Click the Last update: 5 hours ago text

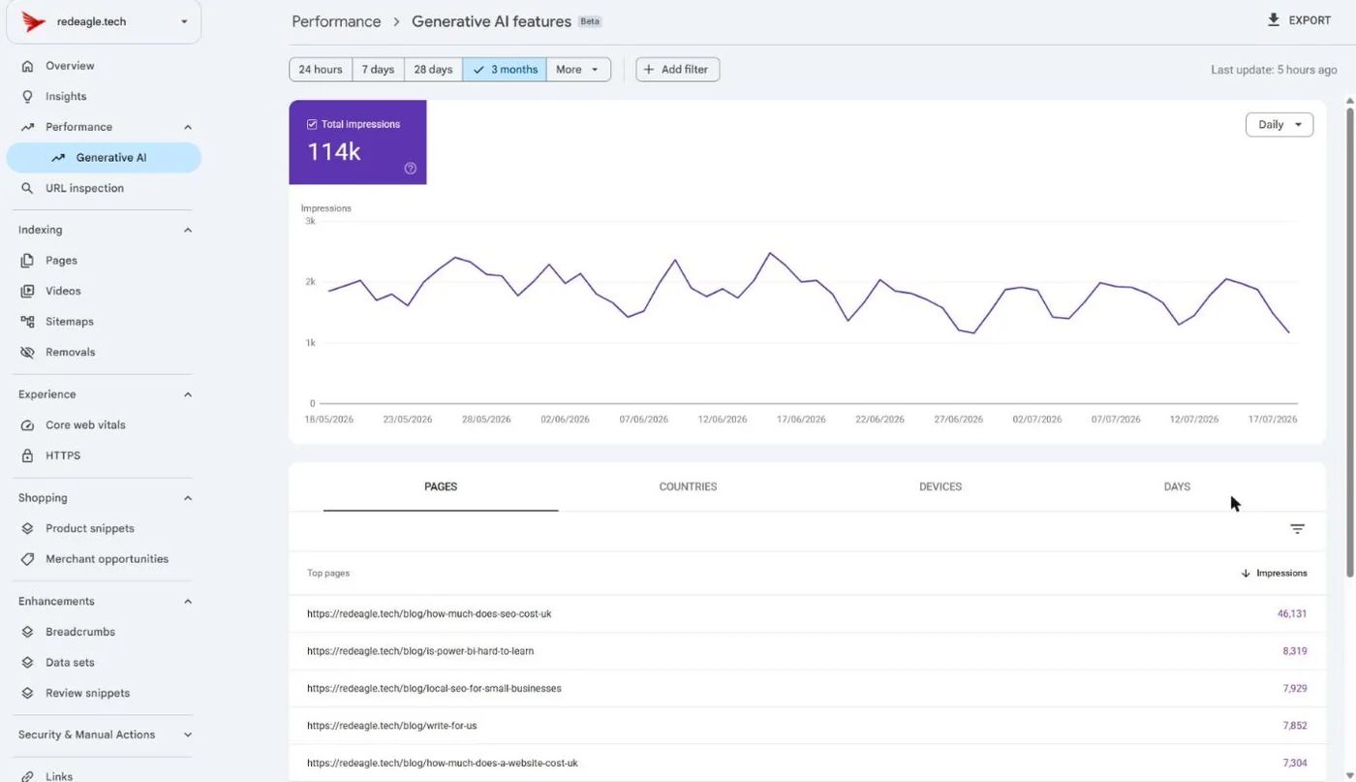1274,70
